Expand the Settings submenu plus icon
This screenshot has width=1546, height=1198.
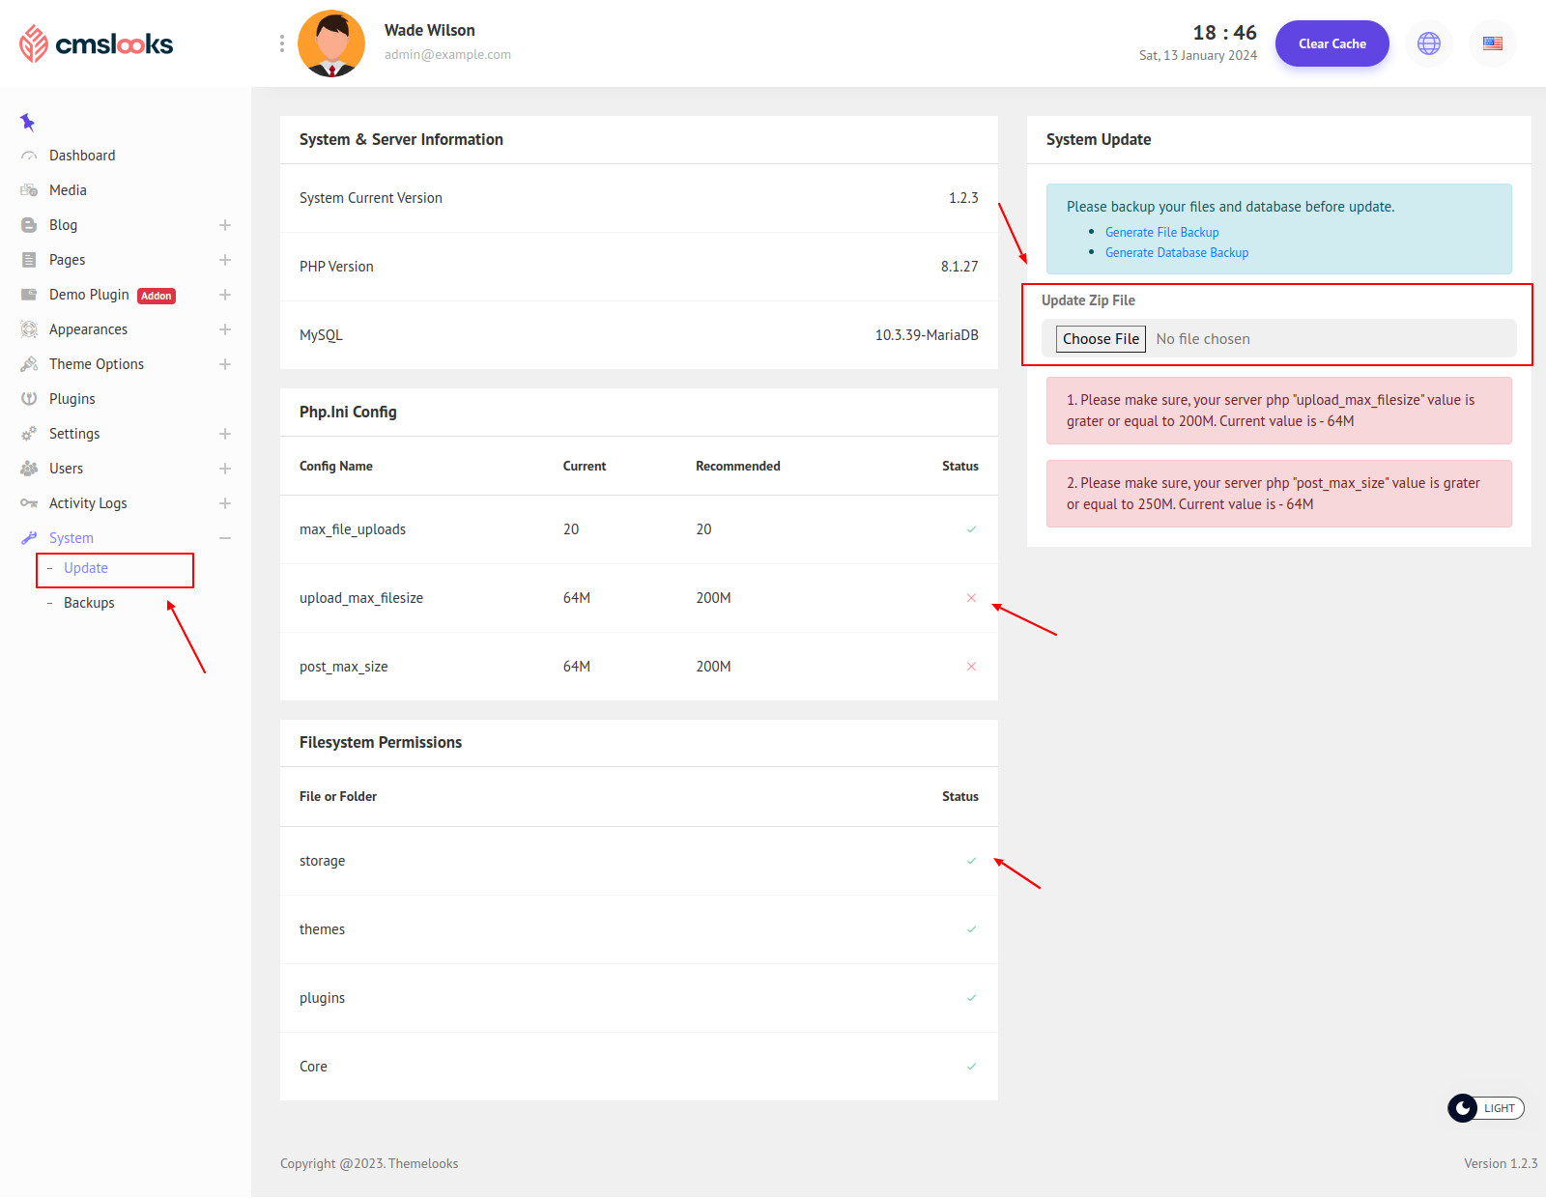(x=225, y=434)
